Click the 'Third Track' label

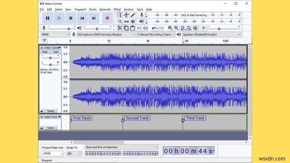pyautogui.click(x=195, y=118)
